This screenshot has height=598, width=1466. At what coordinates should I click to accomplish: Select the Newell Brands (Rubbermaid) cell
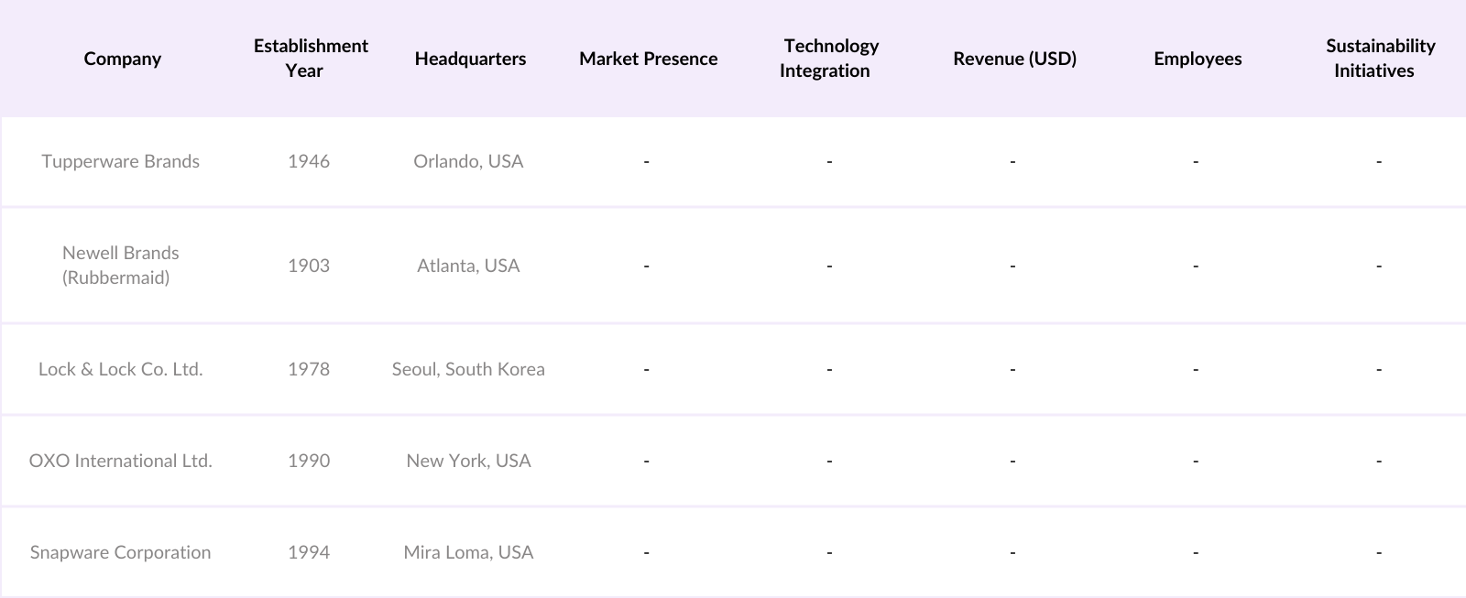click(120, 265)
